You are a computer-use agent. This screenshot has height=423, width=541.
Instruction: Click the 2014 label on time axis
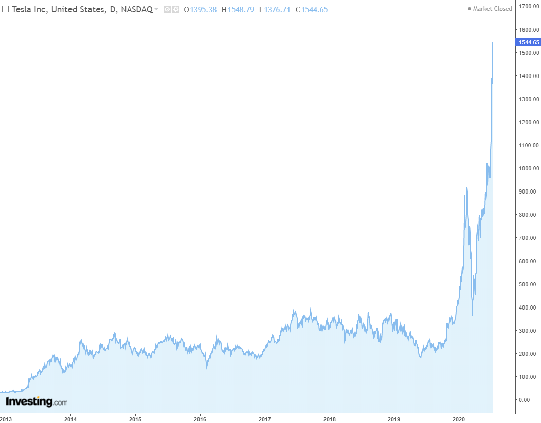[70, 419]
